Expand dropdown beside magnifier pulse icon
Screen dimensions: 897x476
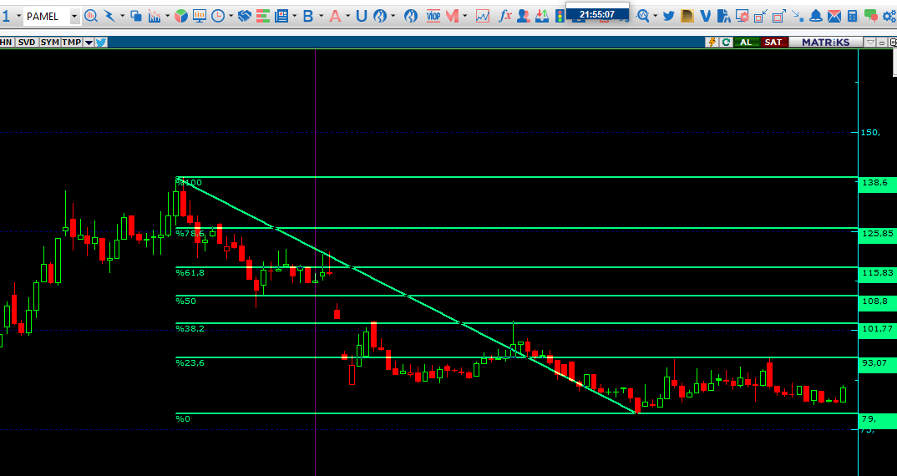pos(656,16)
